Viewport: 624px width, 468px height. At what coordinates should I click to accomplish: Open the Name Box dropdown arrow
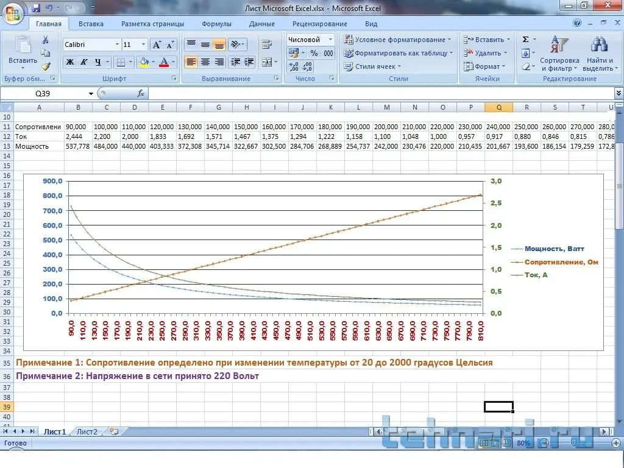91,94
